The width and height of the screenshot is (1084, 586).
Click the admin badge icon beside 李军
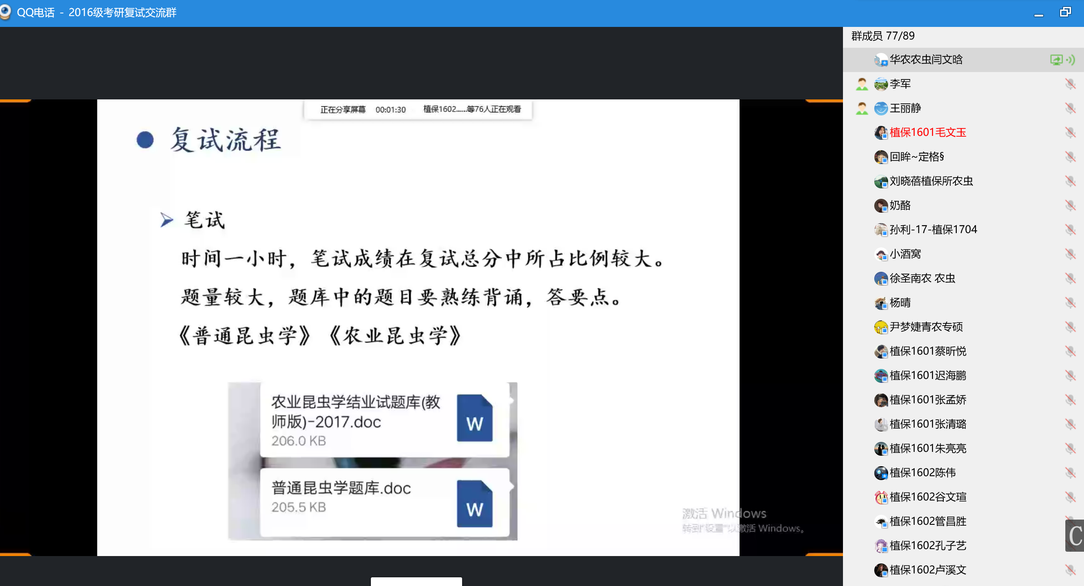(x=862, y=84)
